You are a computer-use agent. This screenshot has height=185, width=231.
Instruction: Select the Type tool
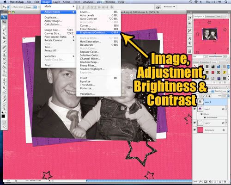[4, 84]
